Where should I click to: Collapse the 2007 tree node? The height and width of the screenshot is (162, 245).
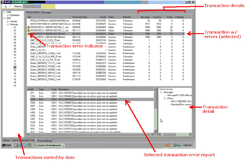pyautogui.click(x=4, y=18)
